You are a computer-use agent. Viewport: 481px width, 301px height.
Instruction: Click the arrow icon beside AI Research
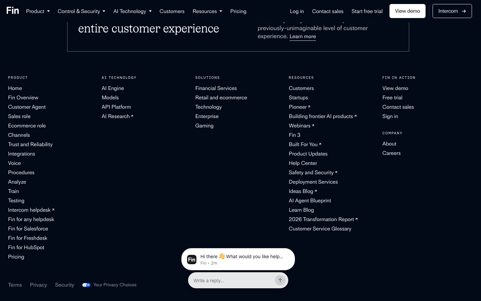pyautogui.click(x=132, y=116)
